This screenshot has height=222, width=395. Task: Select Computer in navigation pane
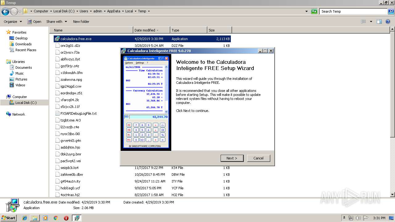[19, 97]
